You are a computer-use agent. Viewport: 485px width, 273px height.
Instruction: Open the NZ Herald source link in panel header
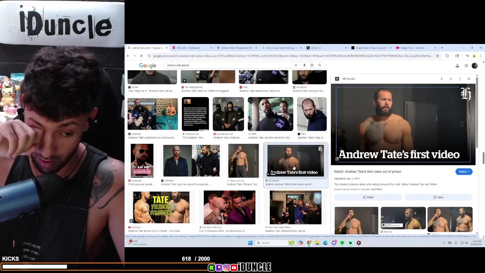(345, 79)
